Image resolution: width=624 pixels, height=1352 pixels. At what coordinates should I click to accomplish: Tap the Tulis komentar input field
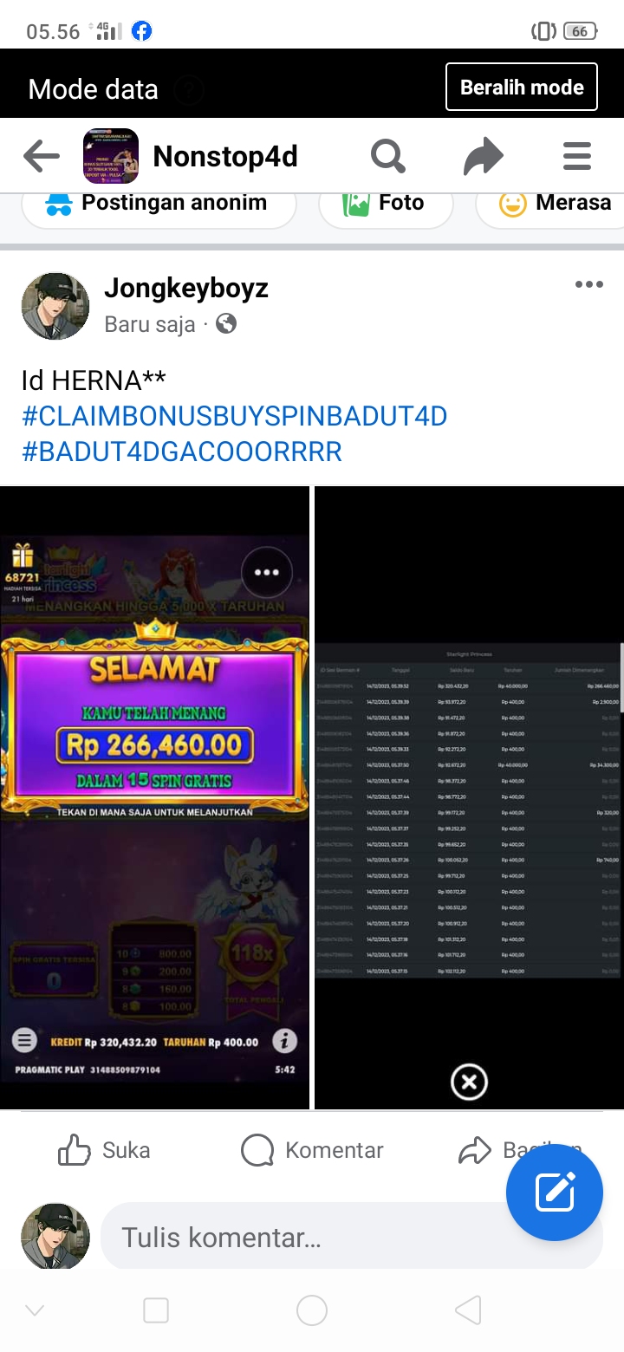click(x=352, y=1237)
